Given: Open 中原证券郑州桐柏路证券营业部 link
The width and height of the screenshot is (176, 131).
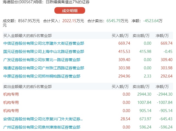Looking at the screenshot, I should 42,76.
